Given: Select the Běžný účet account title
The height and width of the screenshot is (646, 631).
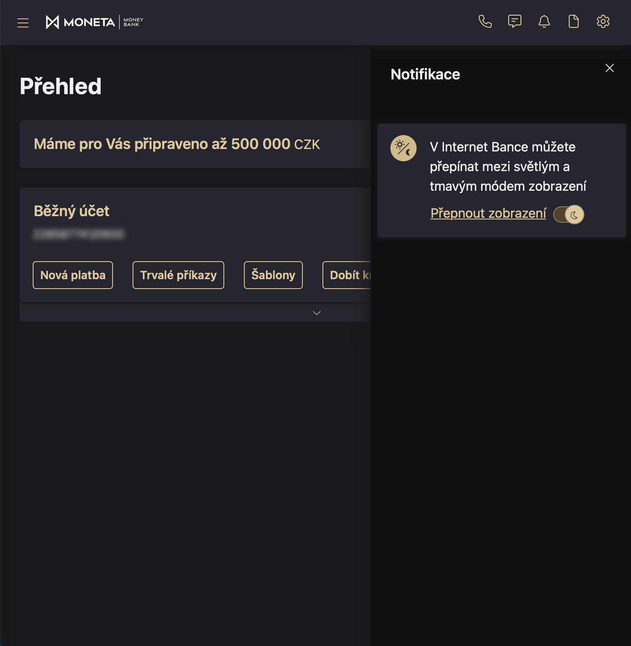Looking at the screenshot, I should coord(72,211).
